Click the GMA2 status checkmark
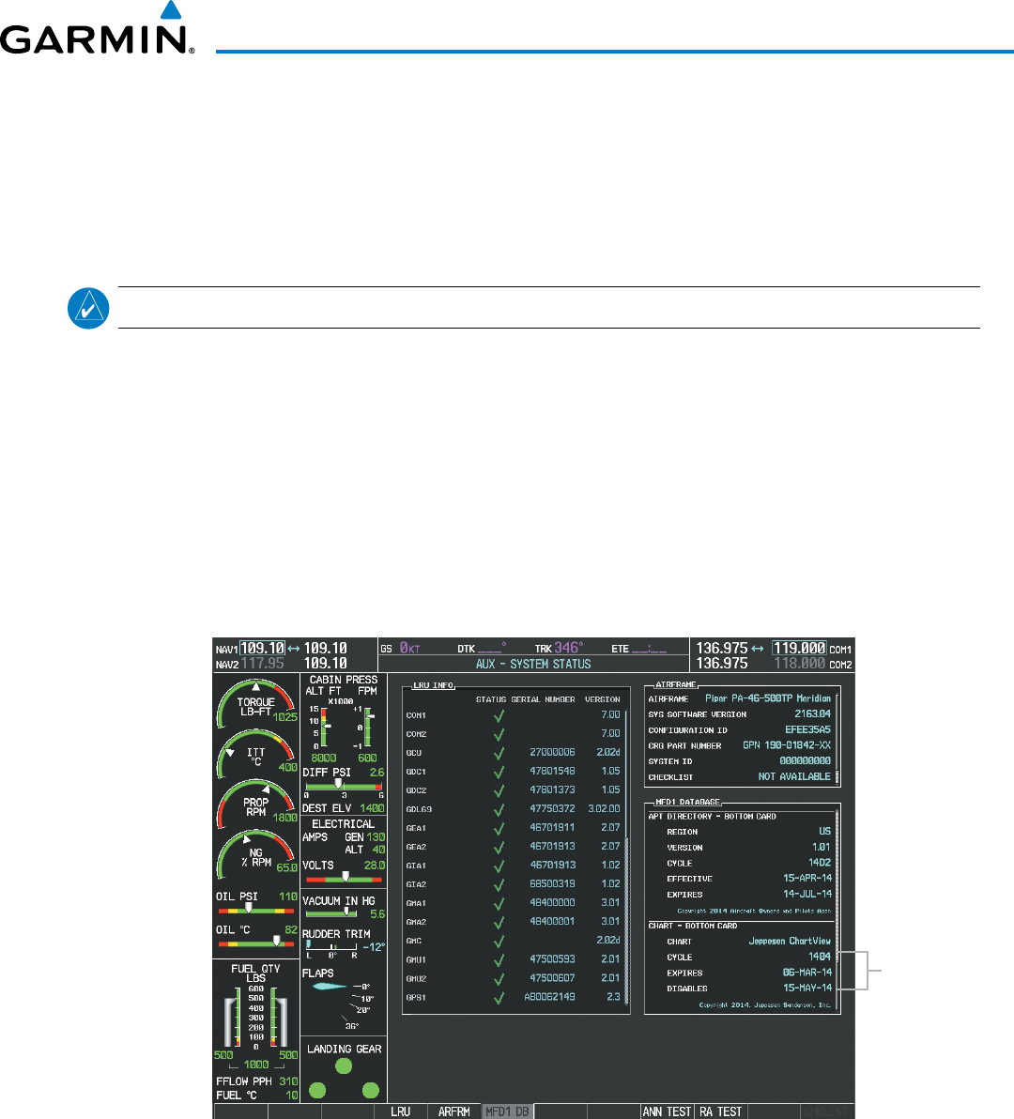Viewport: 1014px width, 1119px height. (499, 922)
